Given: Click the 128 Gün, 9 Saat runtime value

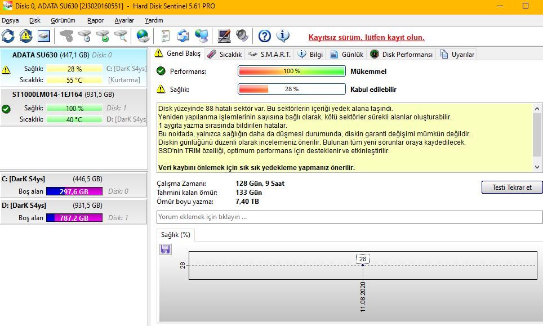Looking at the screenshot, I should coord(260,184).
